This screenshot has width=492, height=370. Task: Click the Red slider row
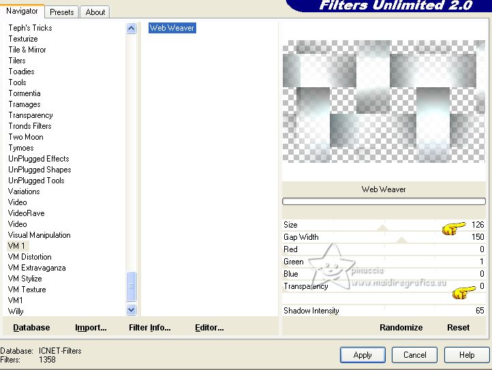[x=384, y=249]
